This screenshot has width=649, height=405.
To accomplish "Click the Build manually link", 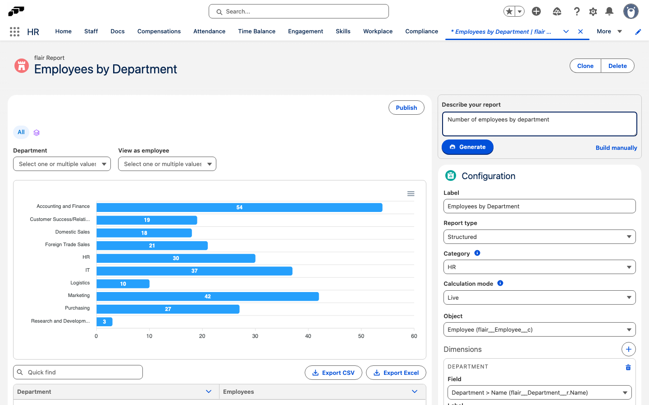I will [616, 148].
